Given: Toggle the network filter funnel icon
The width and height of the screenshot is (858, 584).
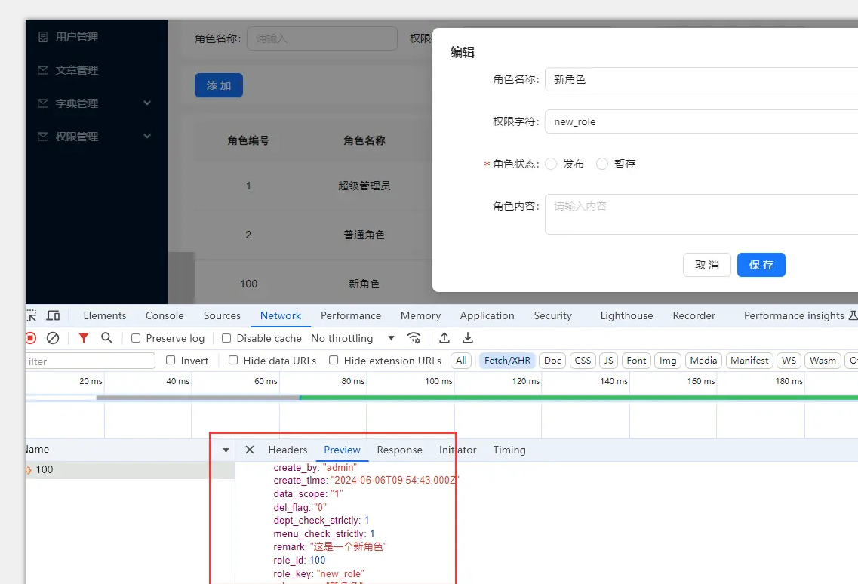Looking at the screenshot, I should (x=83, y=338).
